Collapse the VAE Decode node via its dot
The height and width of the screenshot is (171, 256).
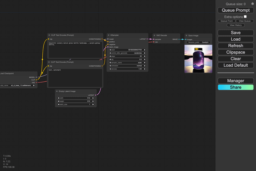pyautogui.click(x=155, y=35)
